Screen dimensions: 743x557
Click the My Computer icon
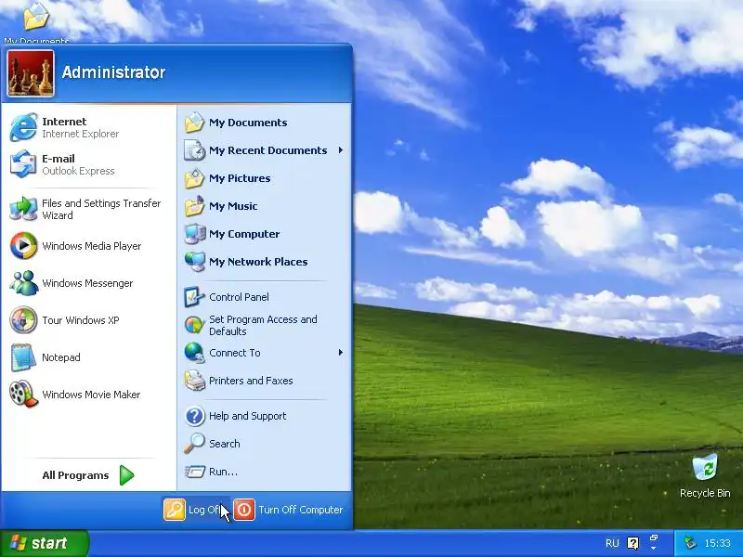pos(194,234)
